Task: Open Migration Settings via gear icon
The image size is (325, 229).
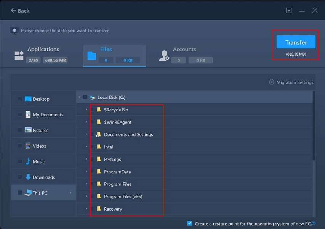Action: point(272,82)
